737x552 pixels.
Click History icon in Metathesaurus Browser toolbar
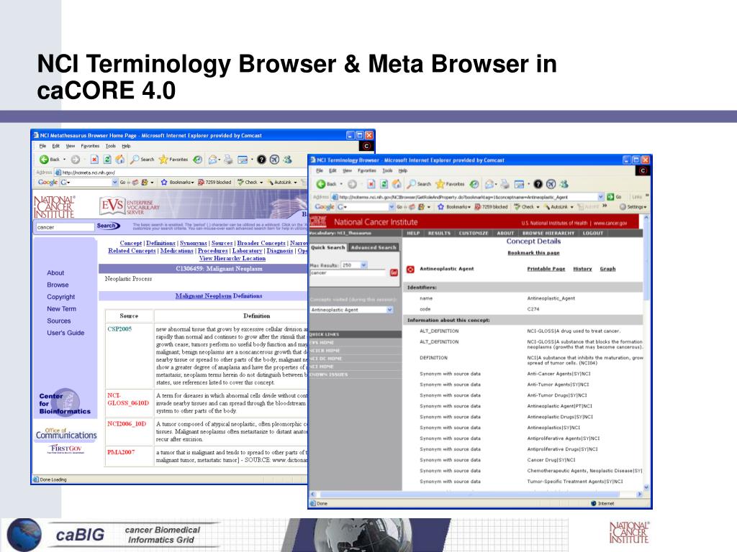[198, 160]
